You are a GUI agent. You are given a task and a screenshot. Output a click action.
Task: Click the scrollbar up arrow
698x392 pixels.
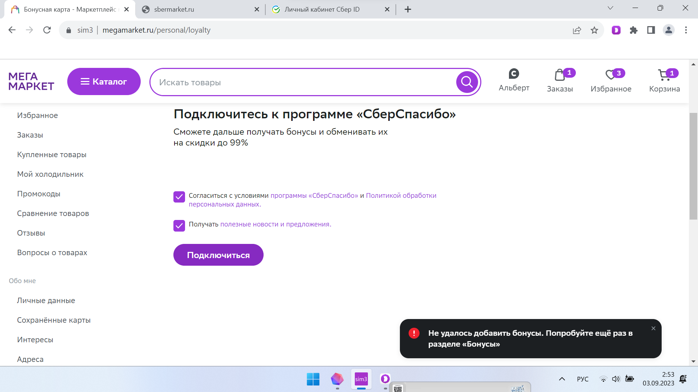pyautogui.click(x=693, y=64)
